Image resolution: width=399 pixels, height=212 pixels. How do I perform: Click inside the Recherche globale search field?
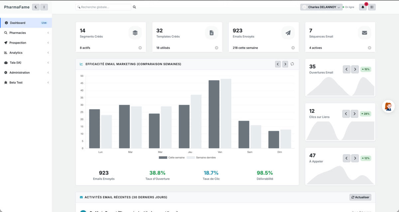click(103, 7)
